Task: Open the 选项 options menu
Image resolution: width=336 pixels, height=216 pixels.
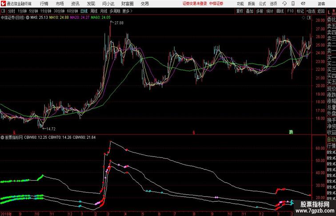Action: [273, 4]
